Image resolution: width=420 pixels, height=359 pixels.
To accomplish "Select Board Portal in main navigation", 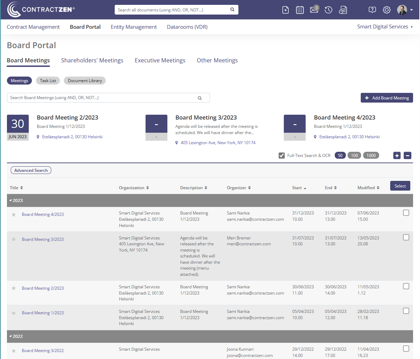I will point(85,27).
